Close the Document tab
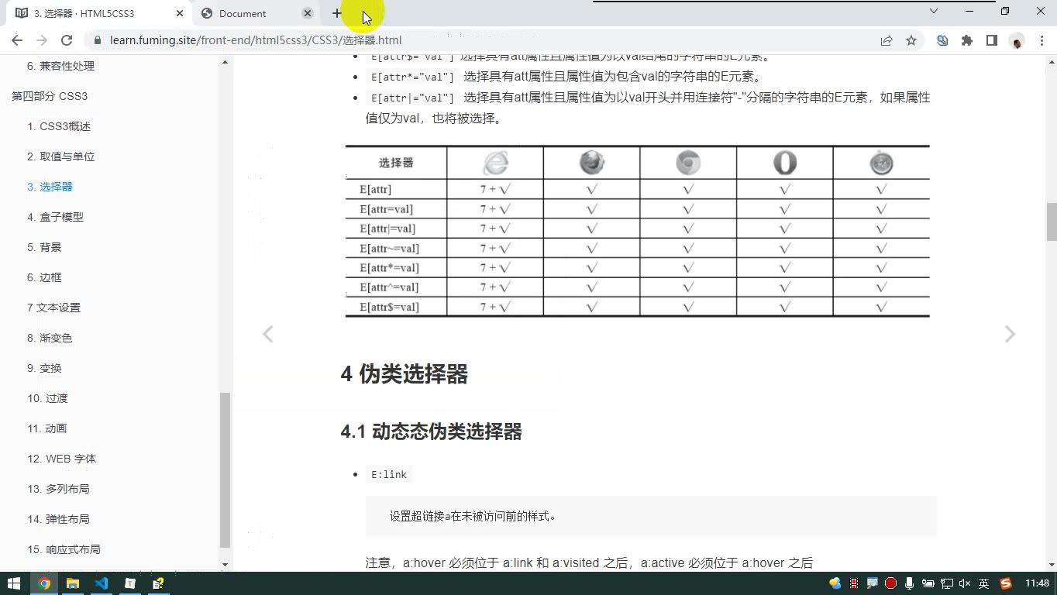1057x595 pixels. pyautogui.click(x=308, y=13)
